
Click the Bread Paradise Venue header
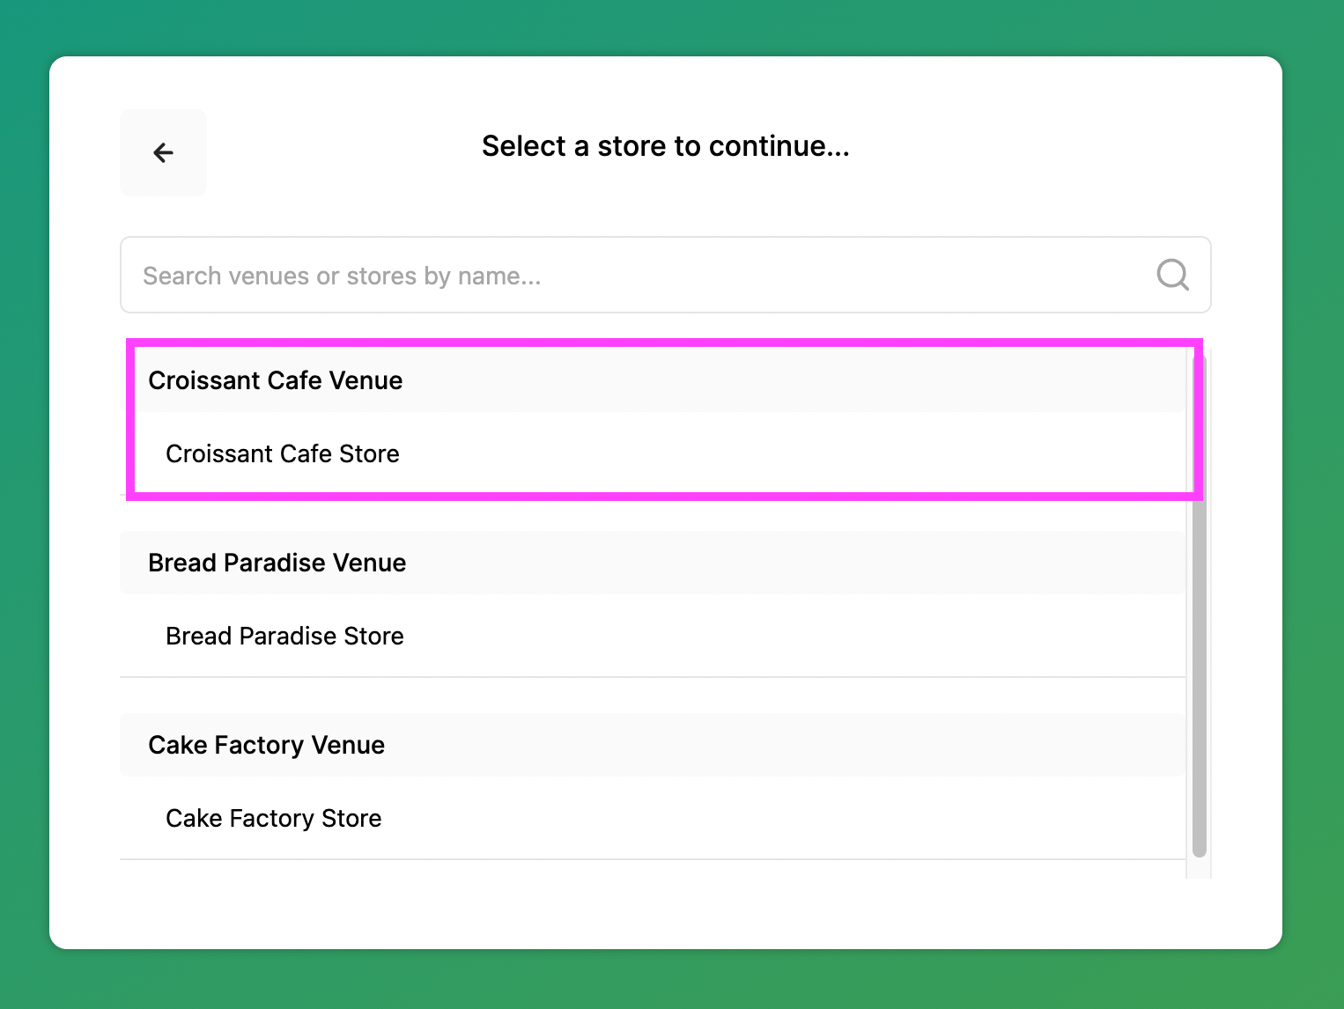tap(653, 563)
